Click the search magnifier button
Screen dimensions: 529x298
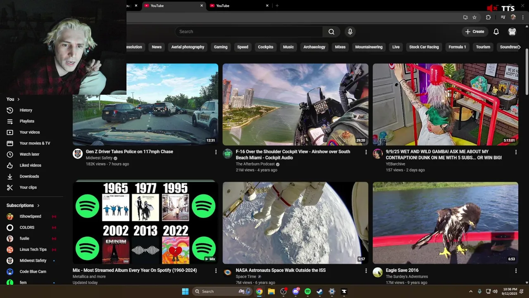[331, 31]
